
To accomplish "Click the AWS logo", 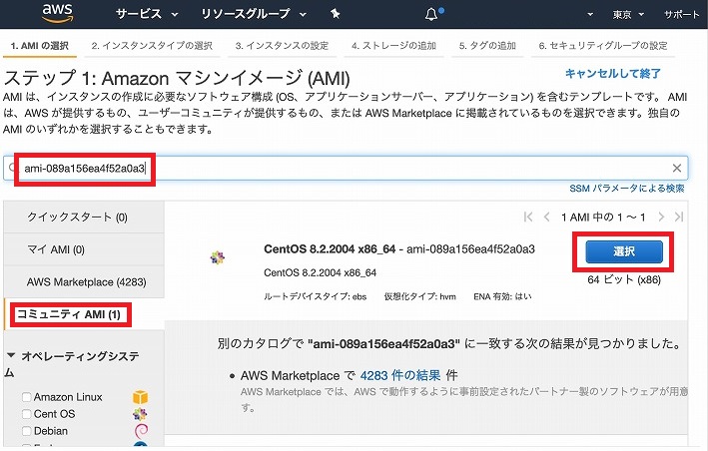I will pos(57,14).
